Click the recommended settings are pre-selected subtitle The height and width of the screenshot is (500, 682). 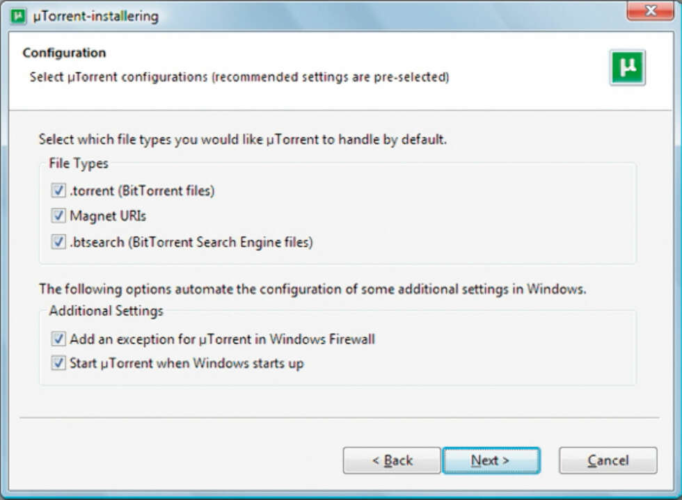(x=239, y=77)
